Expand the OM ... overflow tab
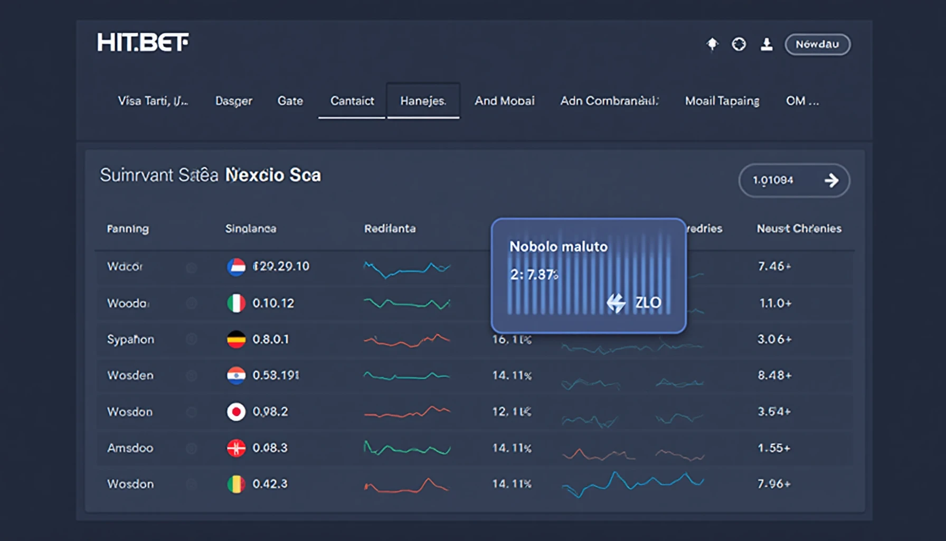This screenshot has height=541, width=946. coord(802,101)
